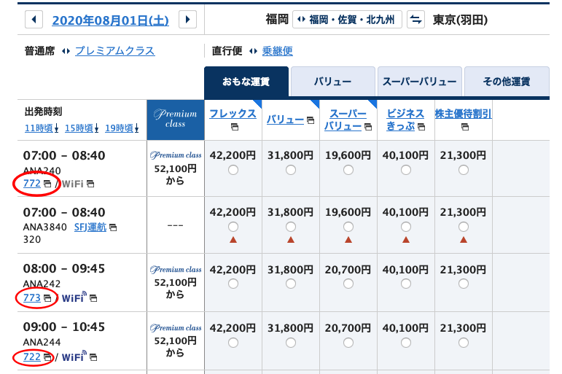This screenshot has width=562, height=374.
Task: Open the 株主優待割引 fare description link
Action: [463, 113]
